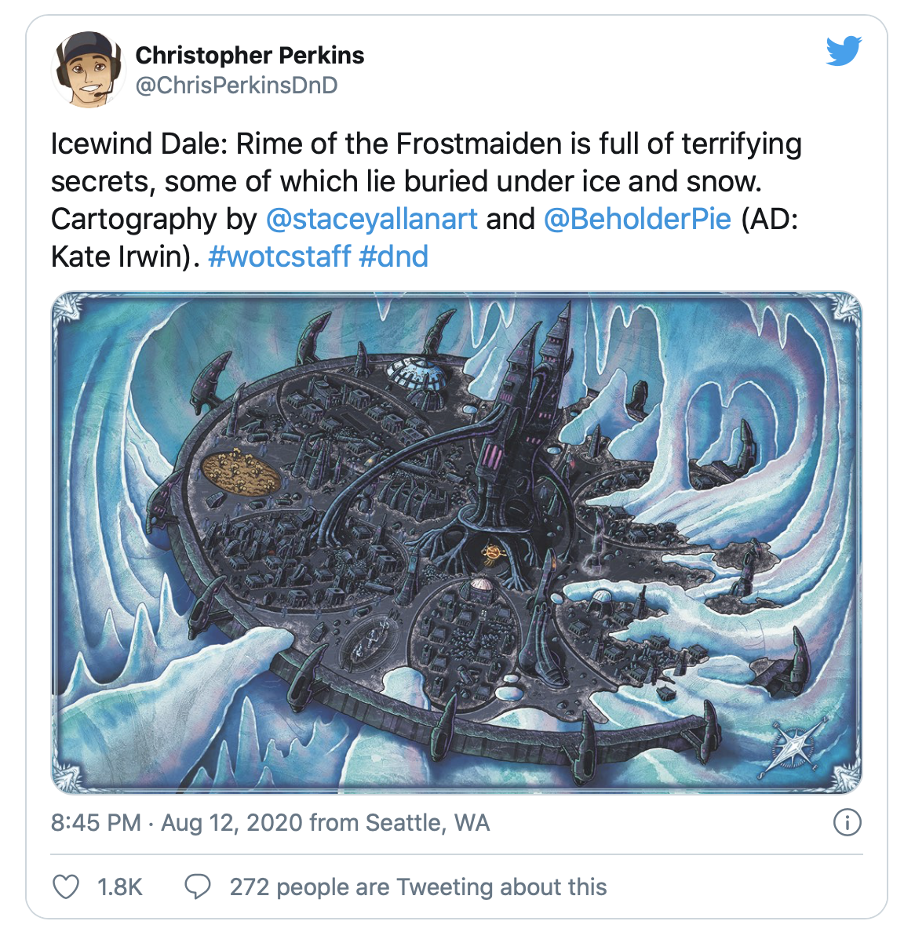Click the @ChrisPerkinsDnD handle
This screenshot has height=943, width=915.
[236, 85]
